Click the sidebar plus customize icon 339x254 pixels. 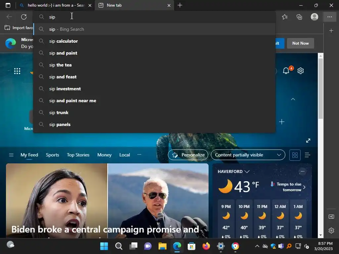331,31
